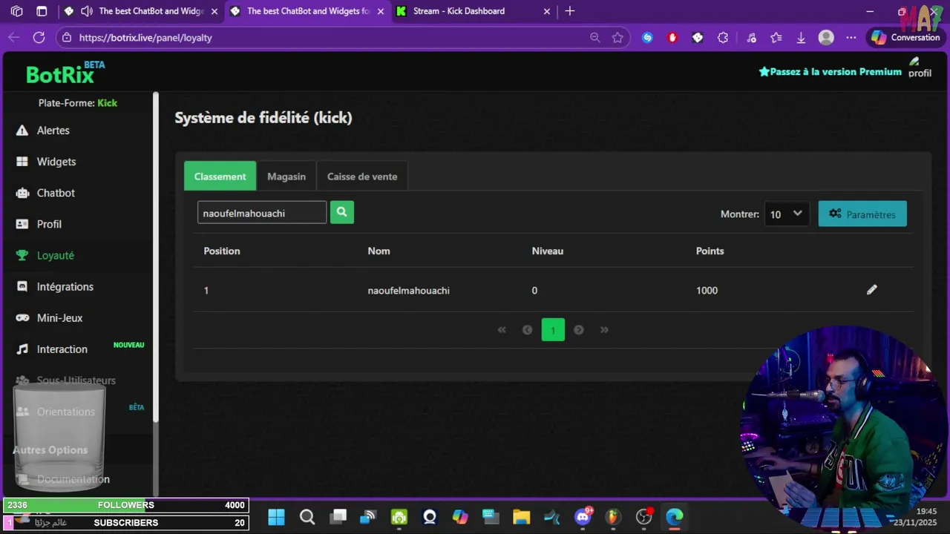Open Mini-Jeux gamepad item
950x534 pixels.
[x=49, y=317]
